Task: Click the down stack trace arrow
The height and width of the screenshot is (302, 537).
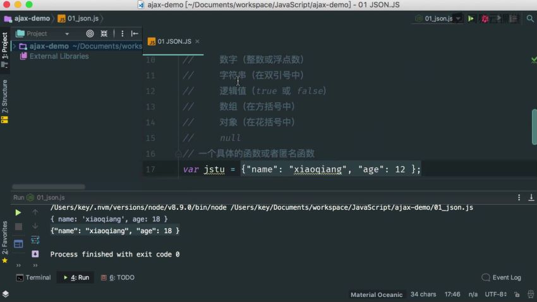Action: pyautogui.click(x=35, y=226)
